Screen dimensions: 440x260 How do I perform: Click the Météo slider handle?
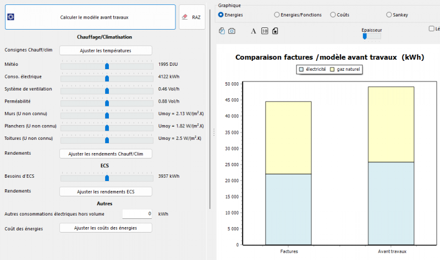(107, 65)
